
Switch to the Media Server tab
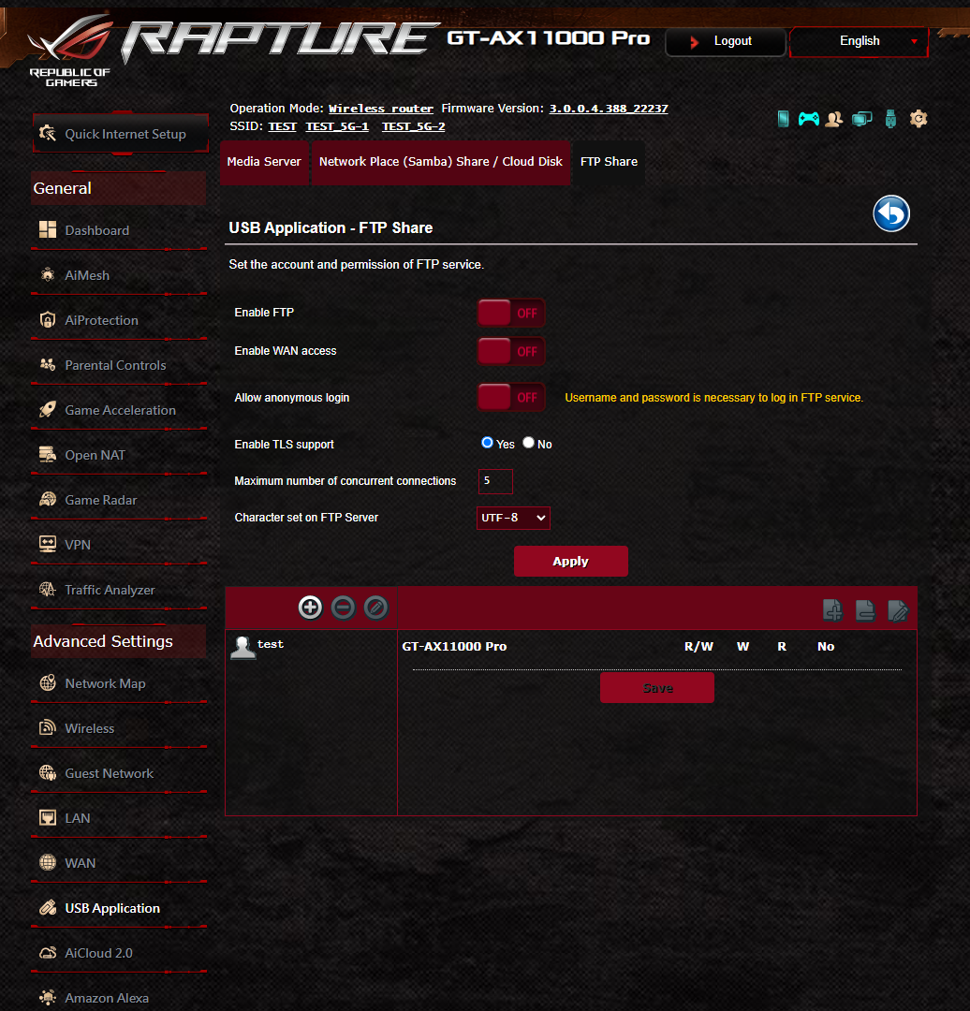264,162
